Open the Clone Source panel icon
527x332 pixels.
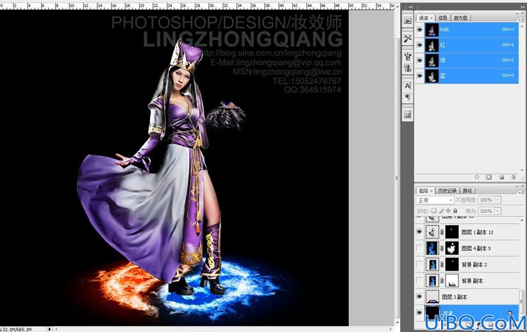[x=408, y=68]
